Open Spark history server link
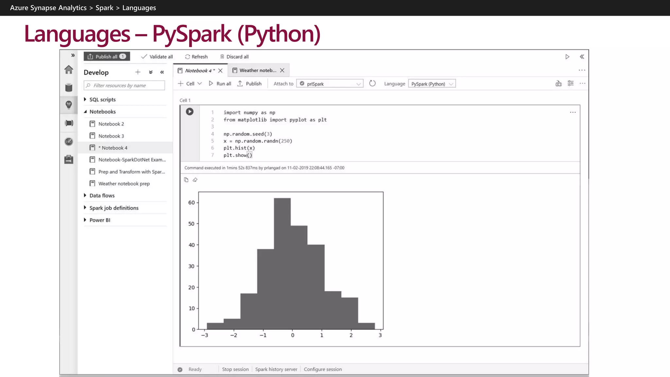This screenshot has width=670, height=377. pos(276,369)
